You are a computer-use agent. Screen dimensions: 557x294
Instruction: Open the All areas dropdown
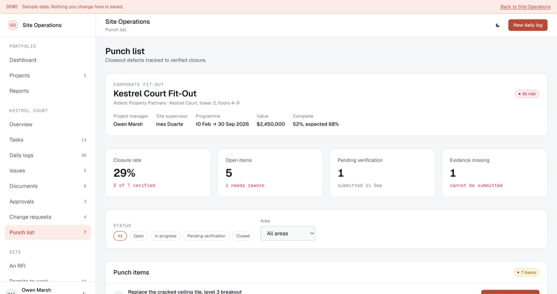coord(288,234)
